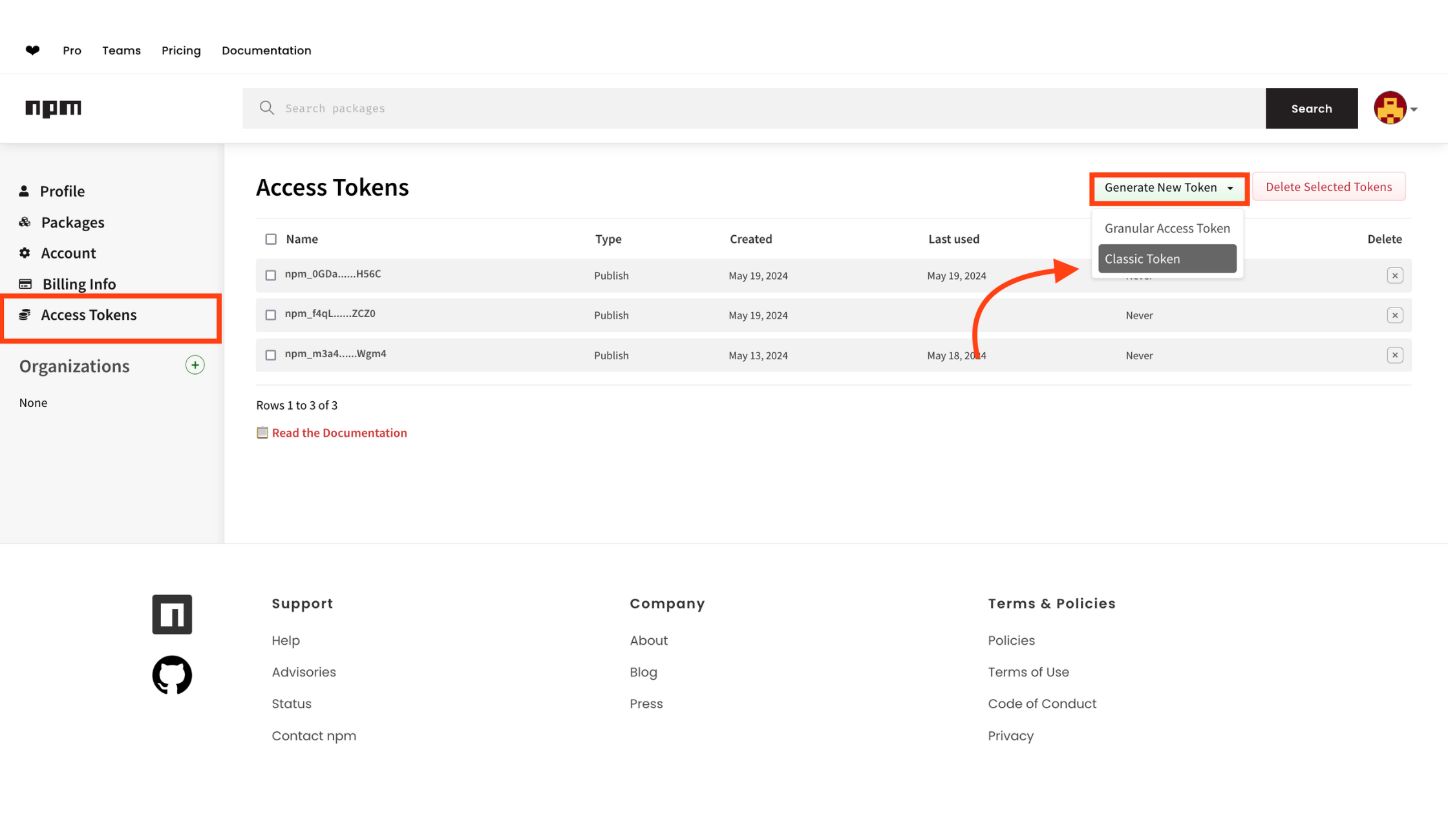Open the Terms of Use footer link
The image size is (1448, 814).
point(1028,672)
